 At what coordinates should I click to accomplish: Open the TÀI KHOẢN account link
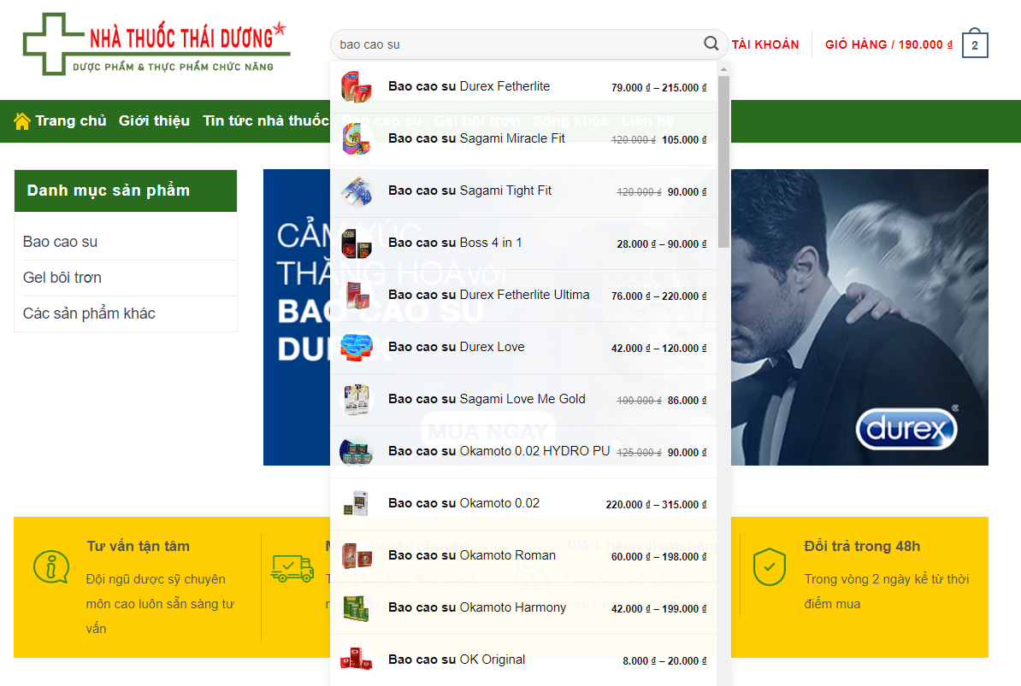[765, 44]
